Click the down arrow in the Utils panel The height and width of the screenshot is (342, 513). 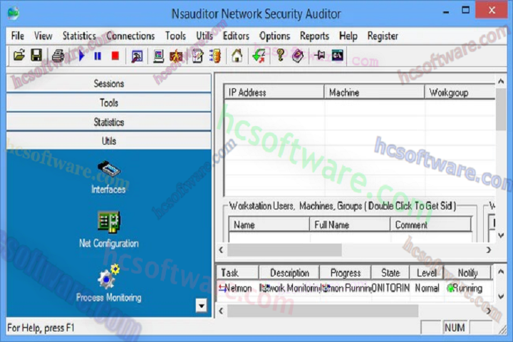click(201, 306)
